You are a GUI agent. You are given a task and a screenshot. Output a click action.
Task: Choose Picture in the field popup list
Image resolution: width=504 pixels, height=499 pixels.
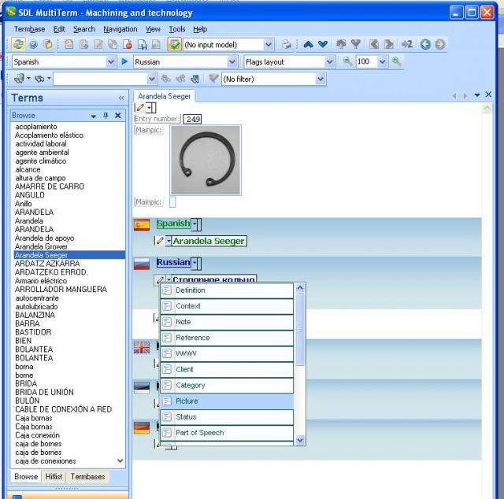pyautogui.click(x=227, y=401)
